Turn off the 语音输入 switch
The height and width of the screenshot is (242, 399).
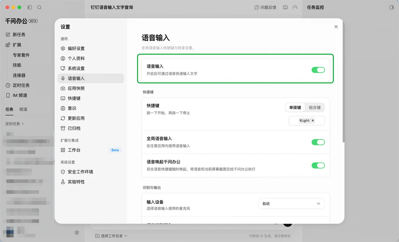coord(318,70)
